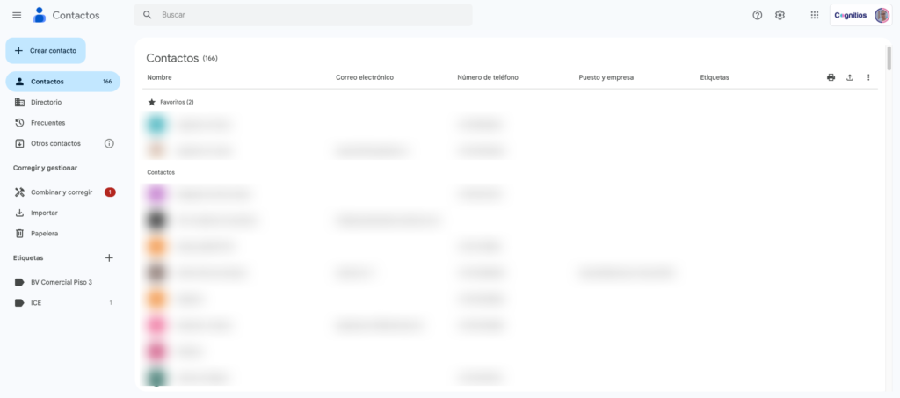Open the settings gear icon

(x=780, y=16)
